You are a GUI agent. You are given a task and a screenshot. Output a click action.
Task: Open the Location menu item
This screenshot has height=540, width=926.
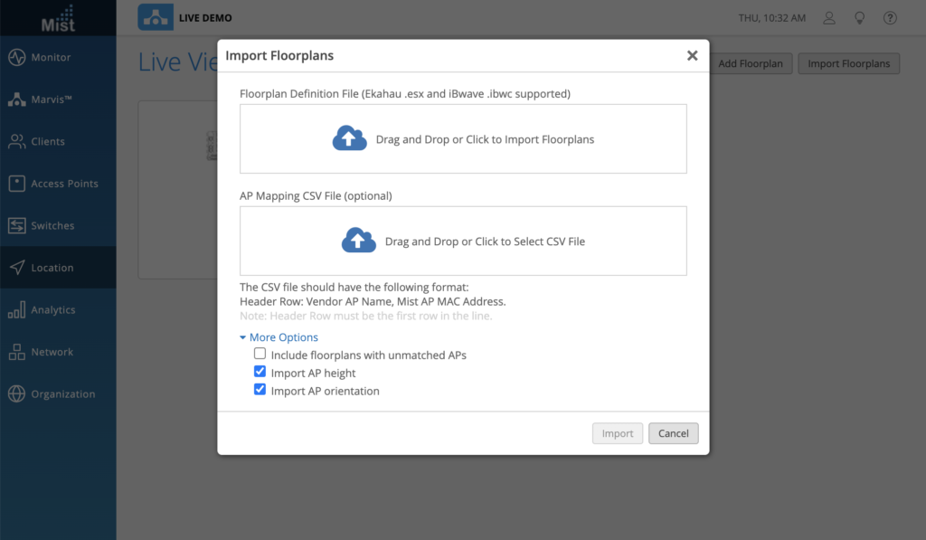click(x=52, y=268)
